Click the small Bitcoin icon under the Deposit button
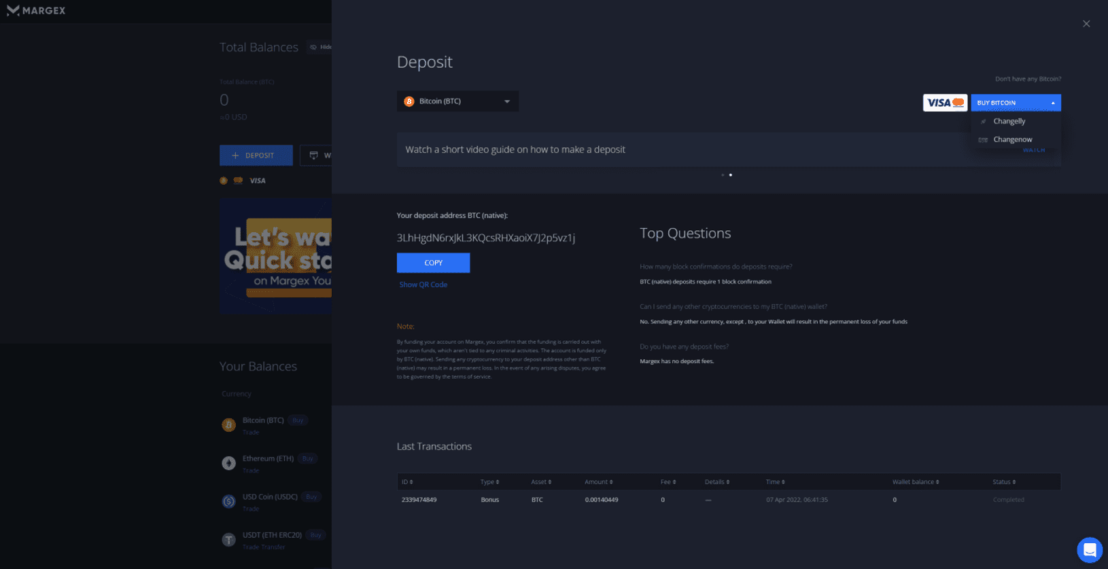This screenshot has height=569, width=1108. 224,181
